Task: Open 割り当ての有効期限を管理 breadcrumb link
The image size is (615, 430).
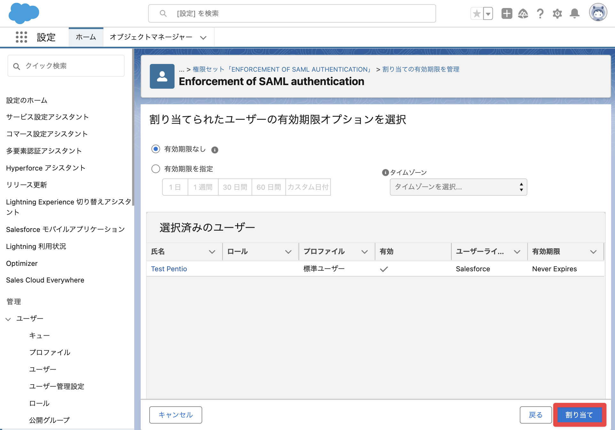Action: (x=421, y=69)
